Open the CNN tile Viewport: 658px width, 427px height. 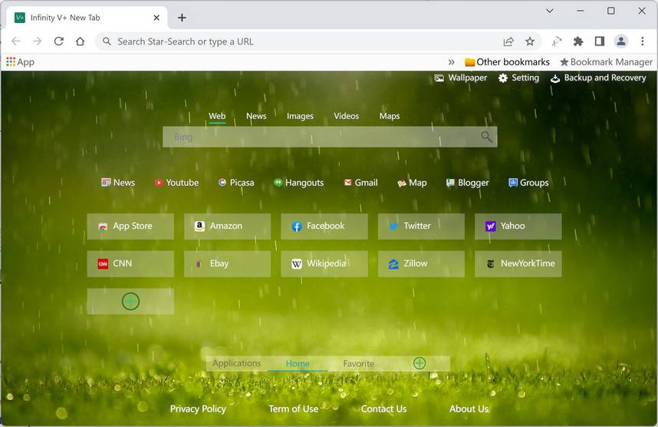click(x=130, y=264)
